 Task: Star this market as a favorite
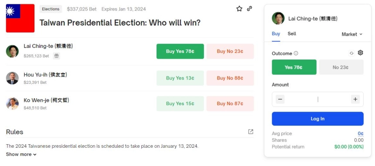[239, 9]
